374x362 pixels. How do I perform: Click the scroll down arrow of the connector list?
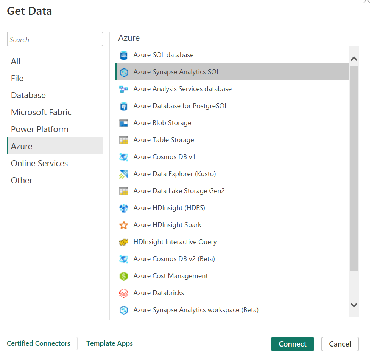[354, 305]
